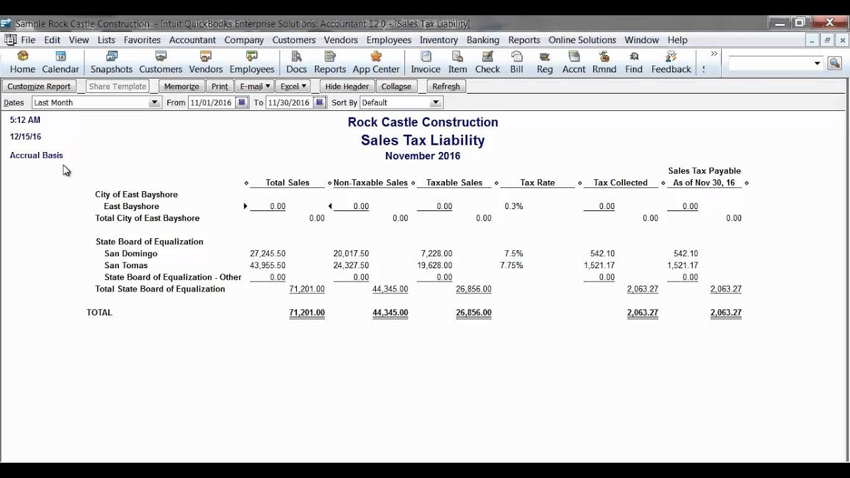Click the Taxable Sales column header
Image resolution: width=850 pixels, height=478 pixels.
click(x=454, y=183)
